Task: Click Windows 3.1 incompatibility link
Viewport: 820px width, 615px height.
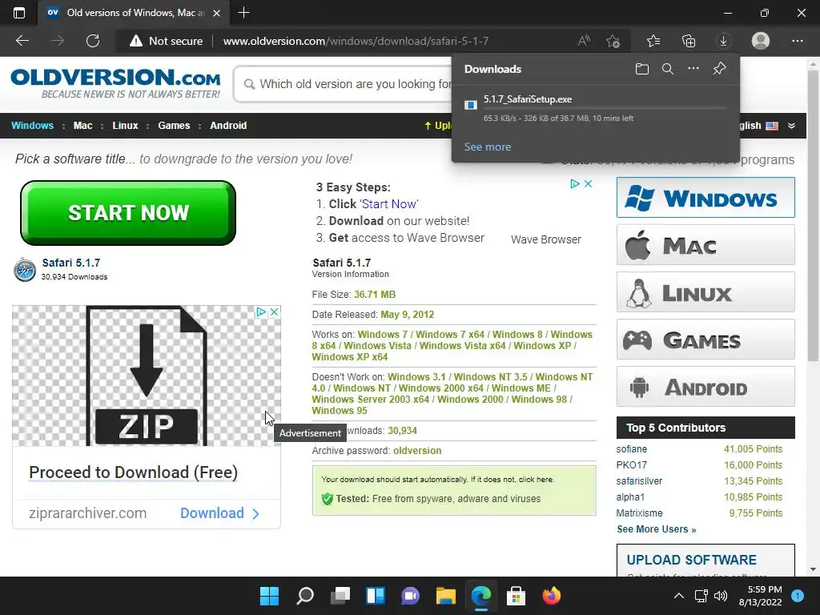Action: pyautogui.click(x=416, y=376)
